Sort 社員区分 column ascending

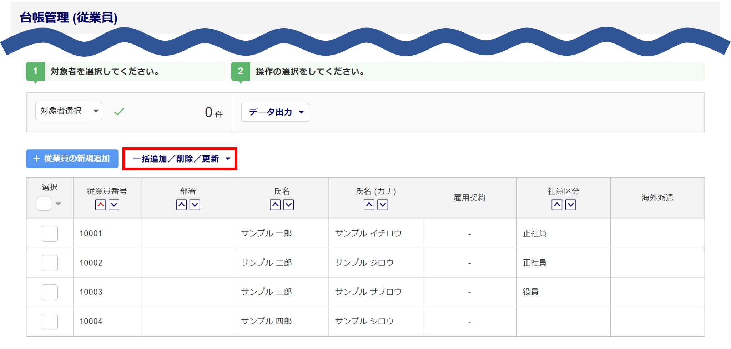pyautogui.click(x=557, y=205)
